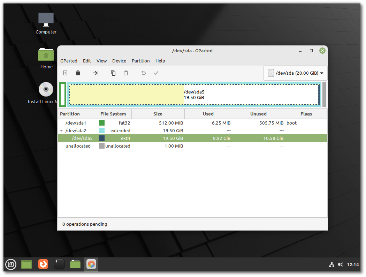Screen dimensions: 366x277
Task: Open the Partition menu
Action: pos(141,61)
